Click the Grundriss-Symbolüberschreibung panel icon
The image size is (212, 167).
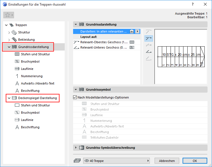point(81,148)
